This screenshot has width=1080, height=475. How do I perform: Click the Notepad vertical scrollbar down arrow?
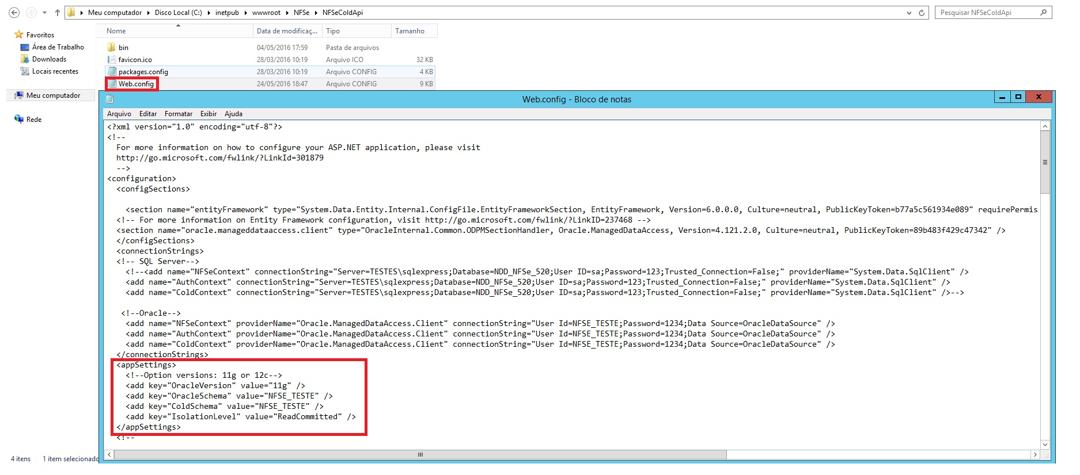coord(1045,444)
